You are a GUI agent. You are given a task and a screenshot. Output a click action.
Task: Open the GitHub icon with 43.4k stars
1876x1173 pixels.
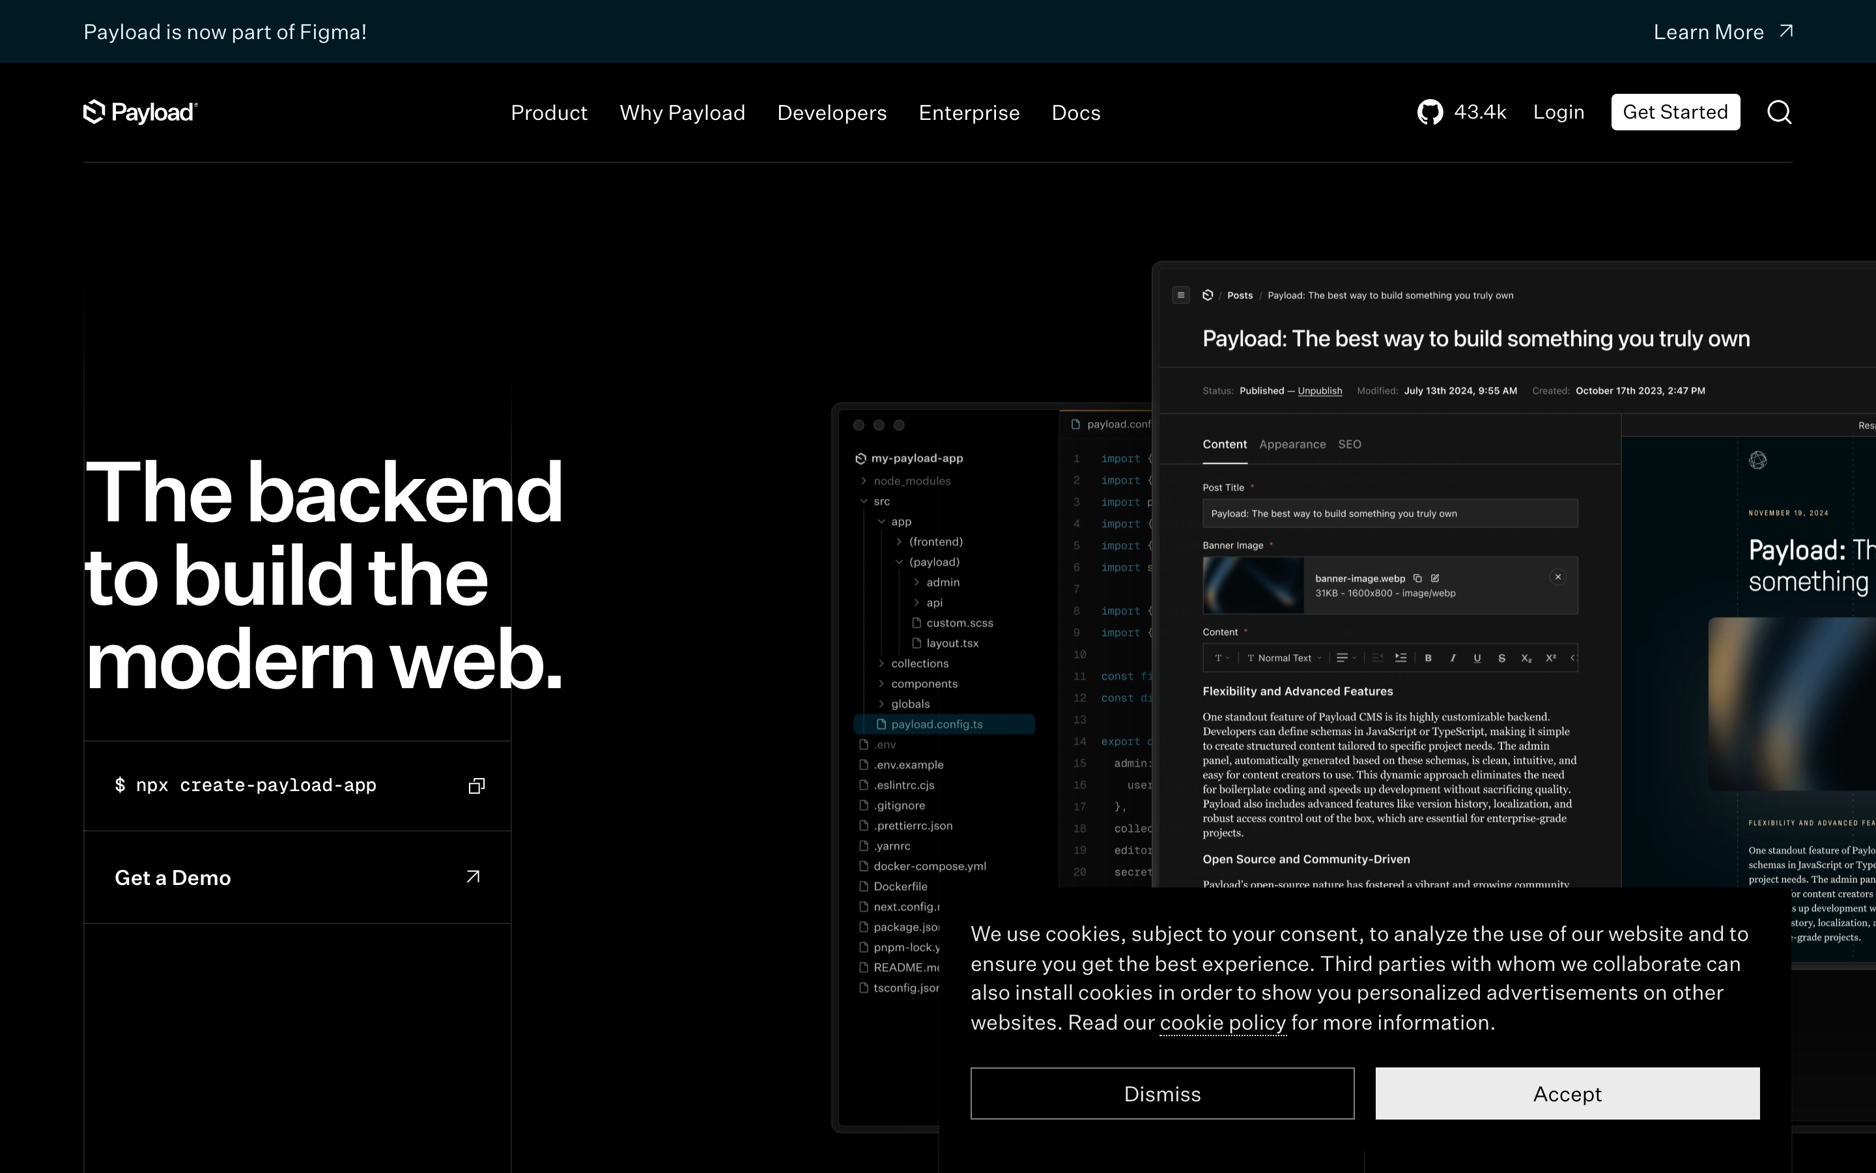(1430, 113)
